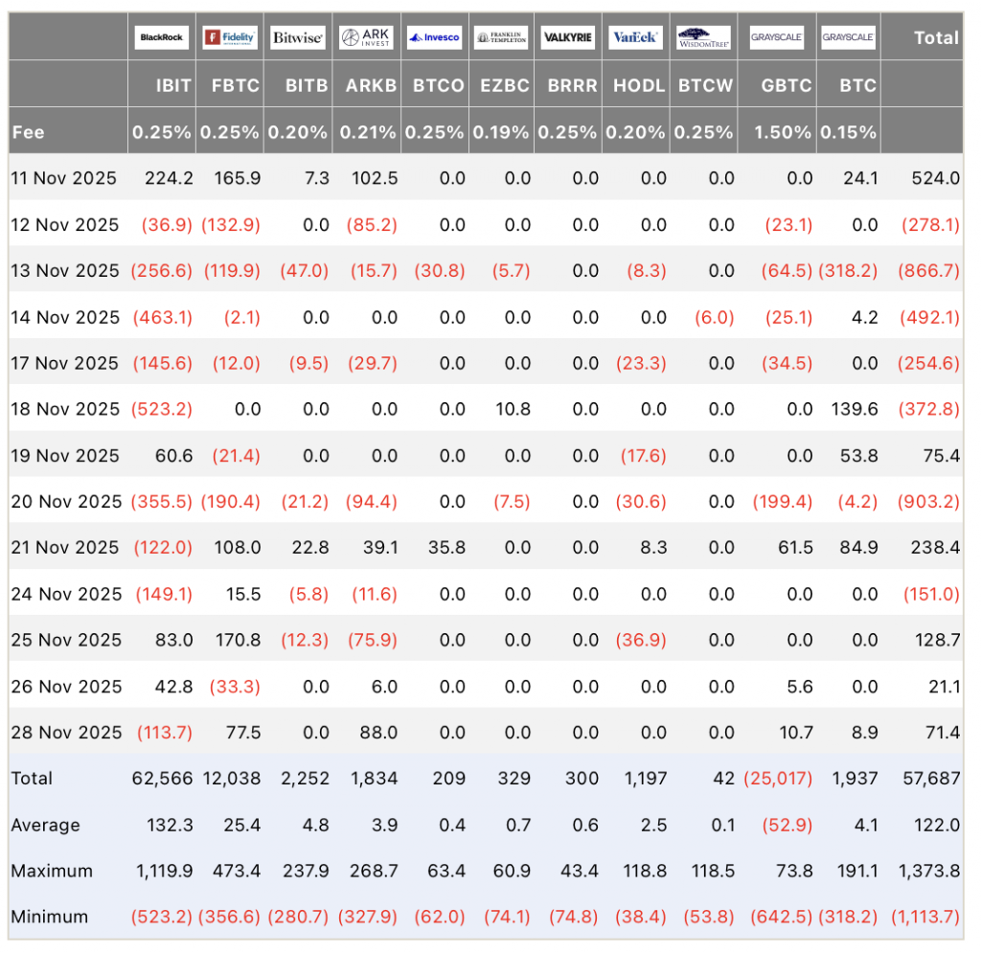Click the VanEck logo

[634, 38]
